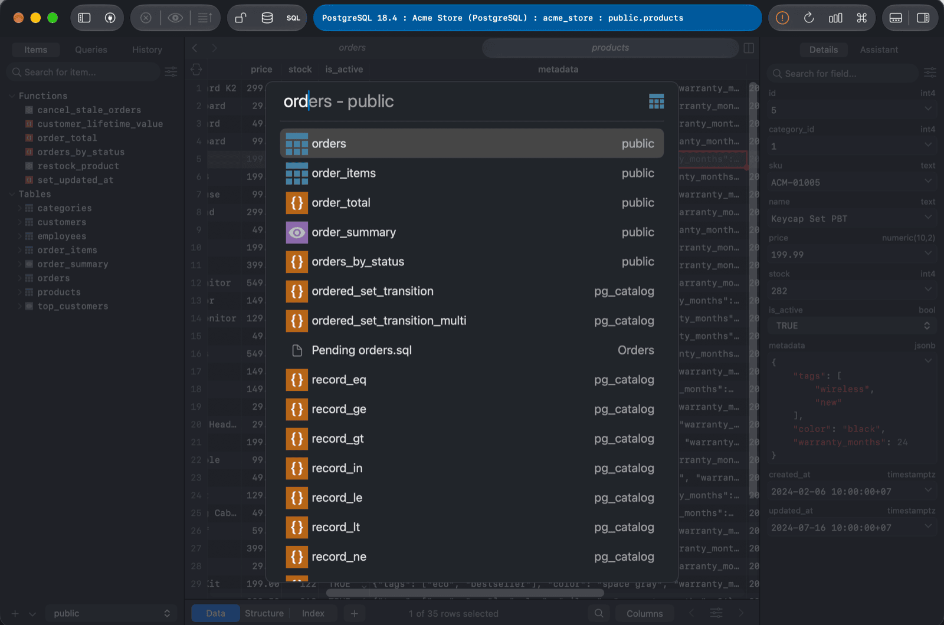This screenshot has height=625, width=944.
Task: Toggle the right sidebar panel icon
Action: [x=923, y=18]
